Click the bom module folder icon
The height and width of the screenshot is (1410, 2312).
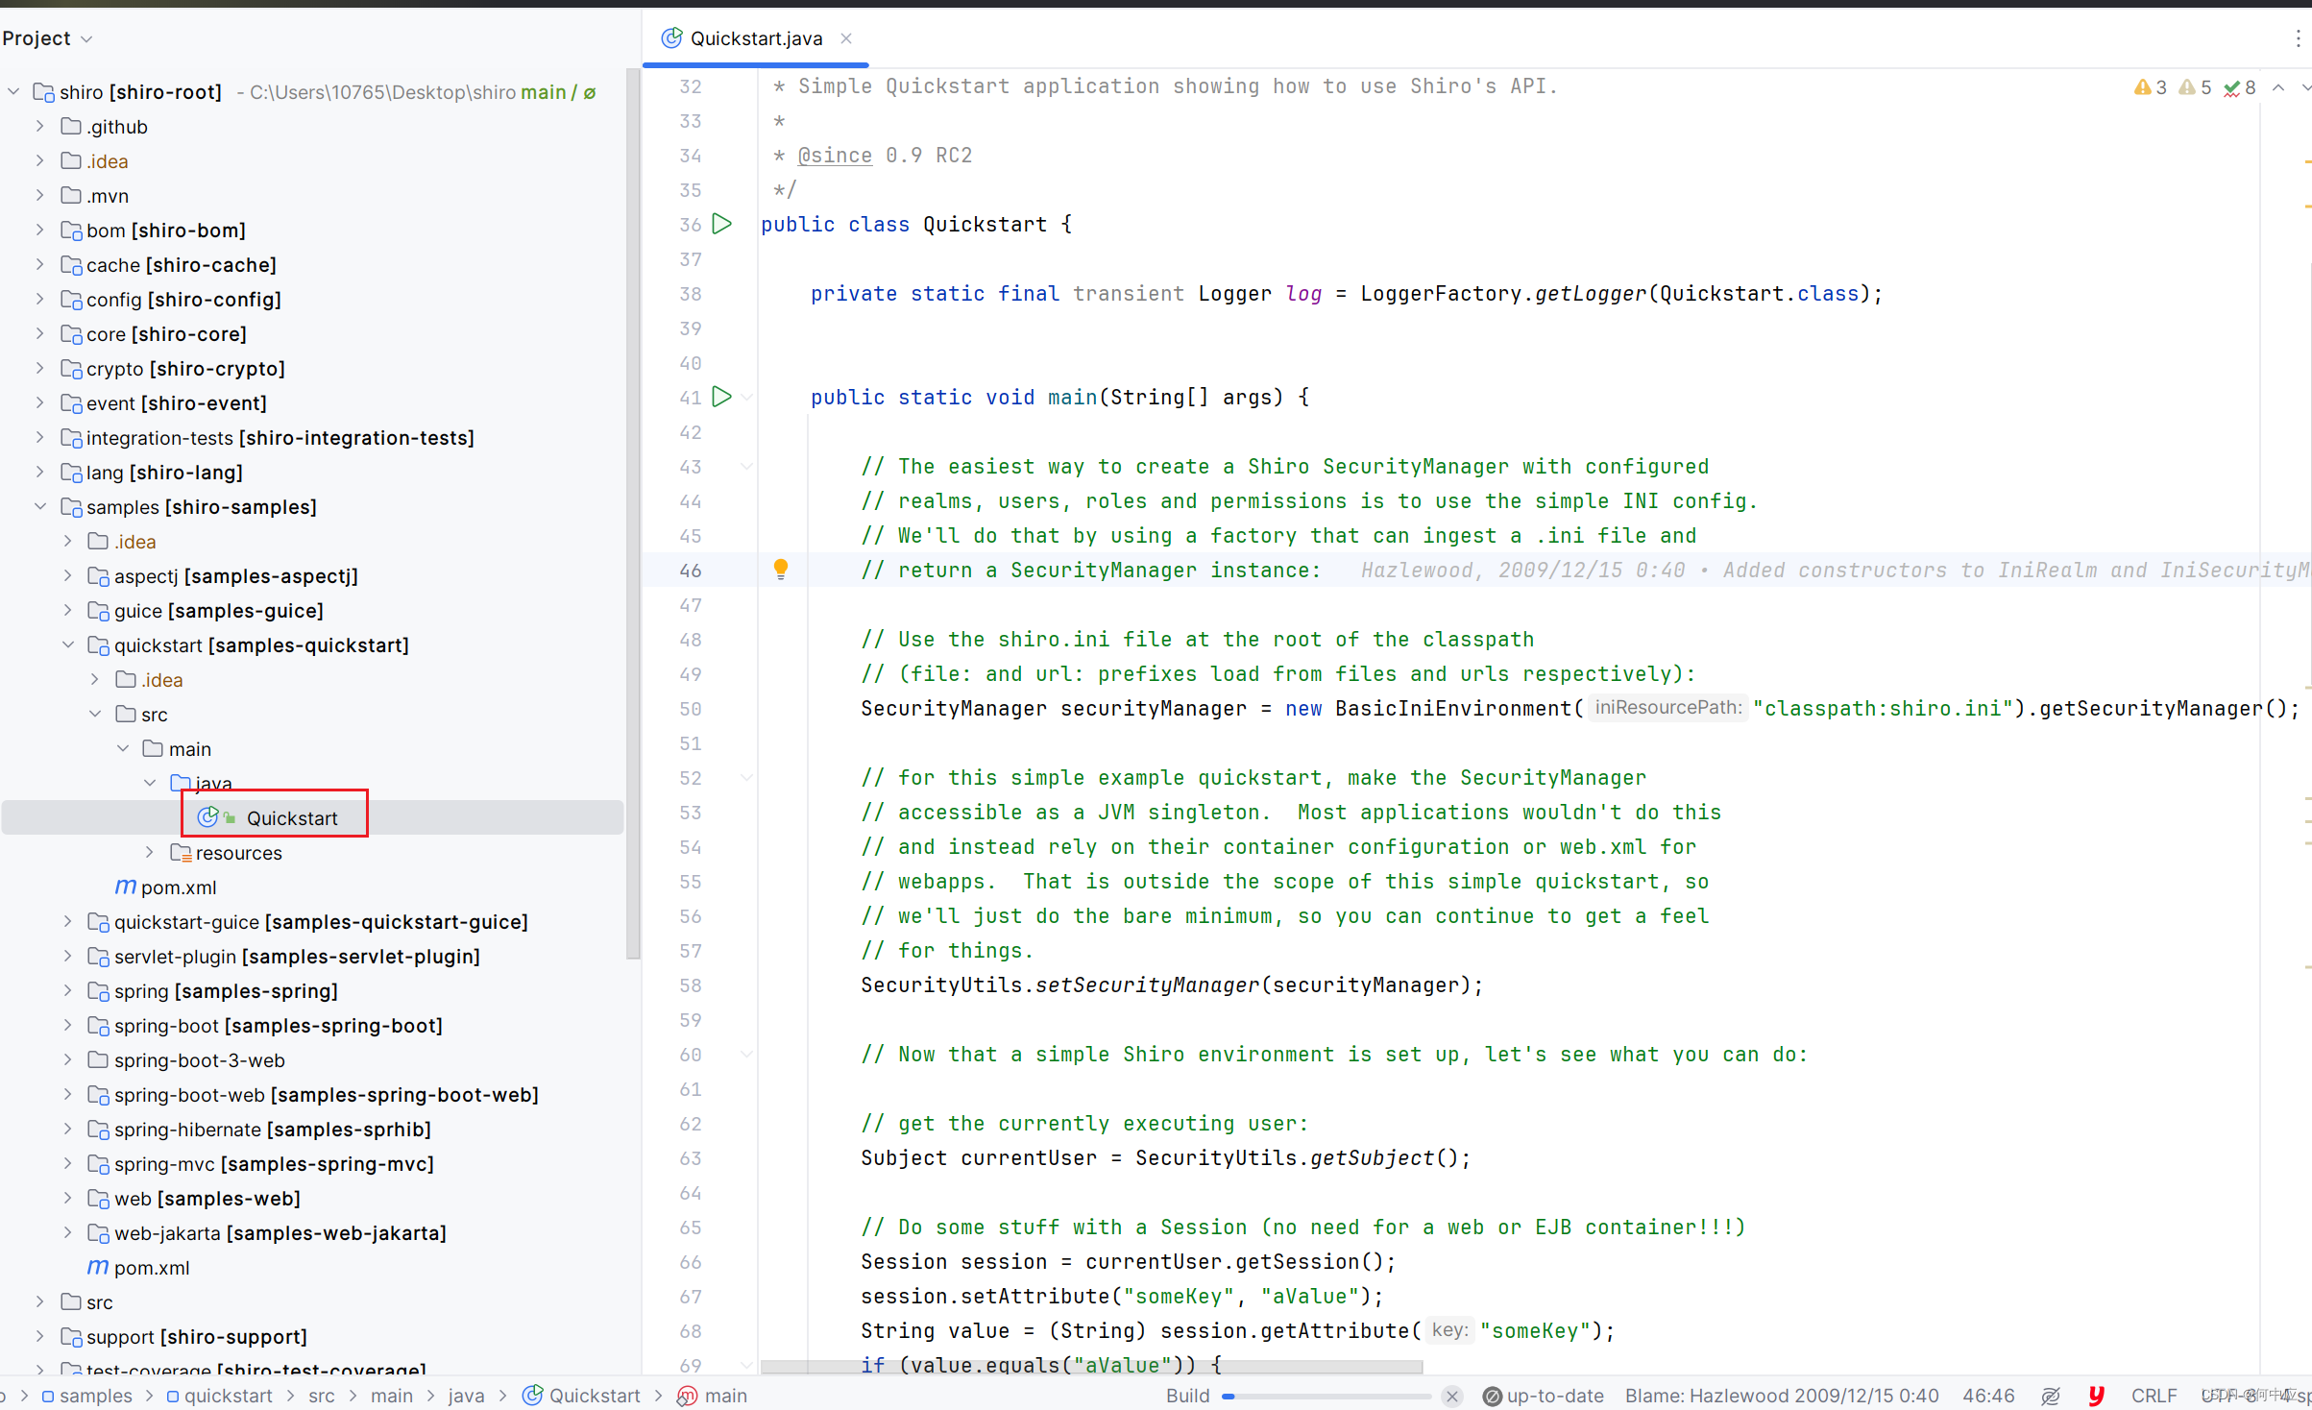click(71, 231)
